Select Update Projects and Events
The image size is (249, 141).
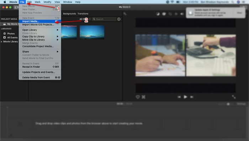(x=40, y=72)
